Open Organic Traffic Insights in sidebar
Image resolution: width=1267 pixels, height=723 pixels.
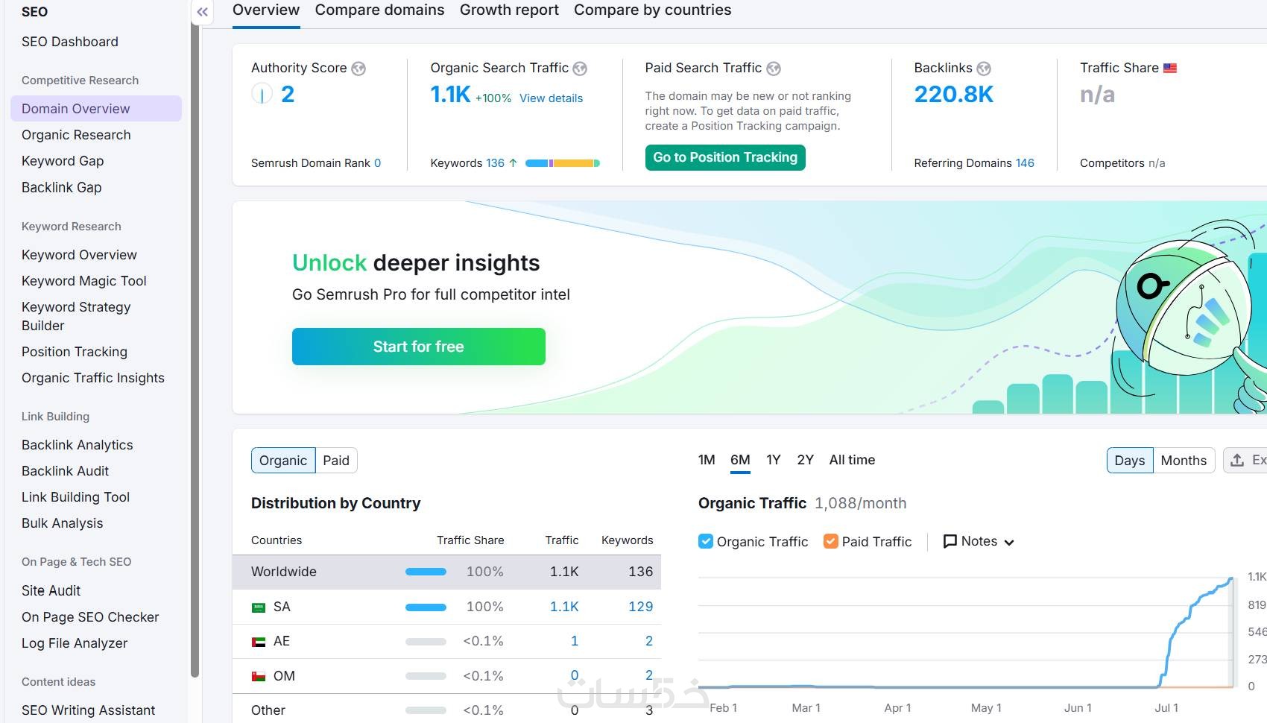[x=93, y=378]
